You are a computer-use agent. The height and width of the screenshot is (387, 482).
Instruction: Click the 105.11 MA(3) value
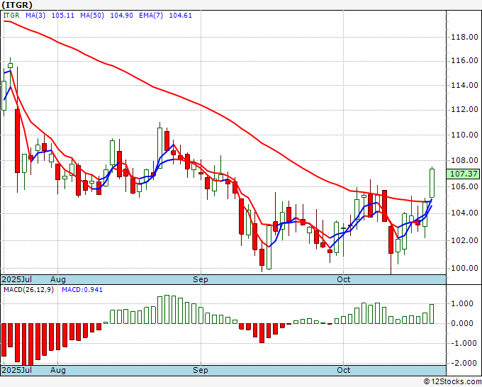coord(62,16)
